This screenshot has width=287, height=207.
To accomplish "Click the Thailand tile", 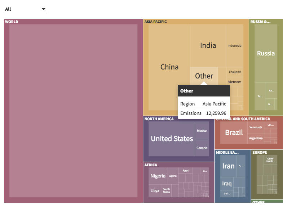I will click(234, 72).
